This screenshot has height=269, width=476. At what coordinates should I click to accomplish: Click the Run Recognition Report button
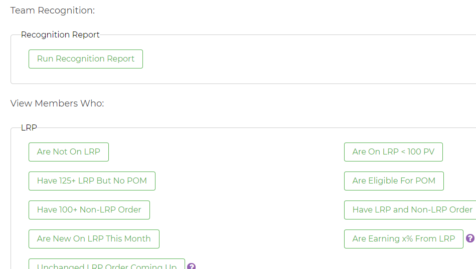(x=86, y=59)
